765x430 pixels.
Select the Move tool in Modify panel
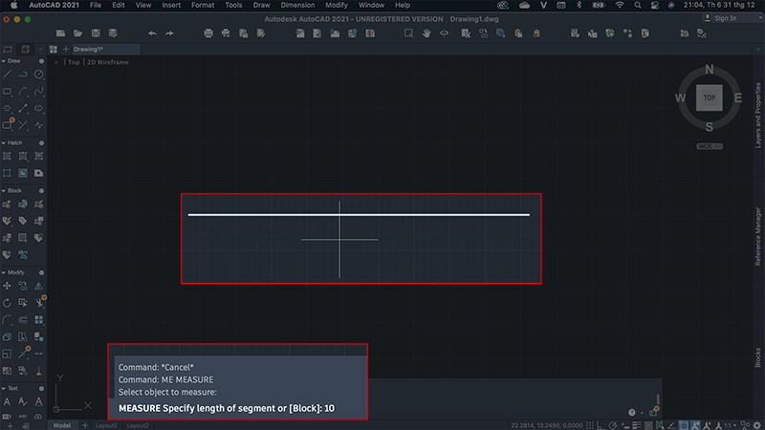[x=8, y=286]
